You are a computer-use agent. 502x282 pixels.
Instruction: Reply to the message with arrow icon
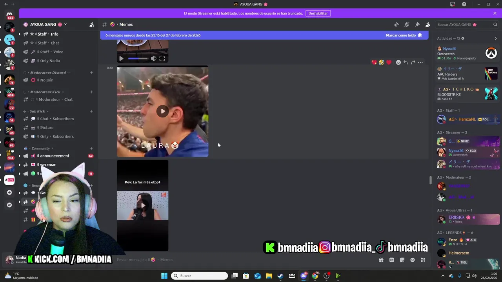406,62
